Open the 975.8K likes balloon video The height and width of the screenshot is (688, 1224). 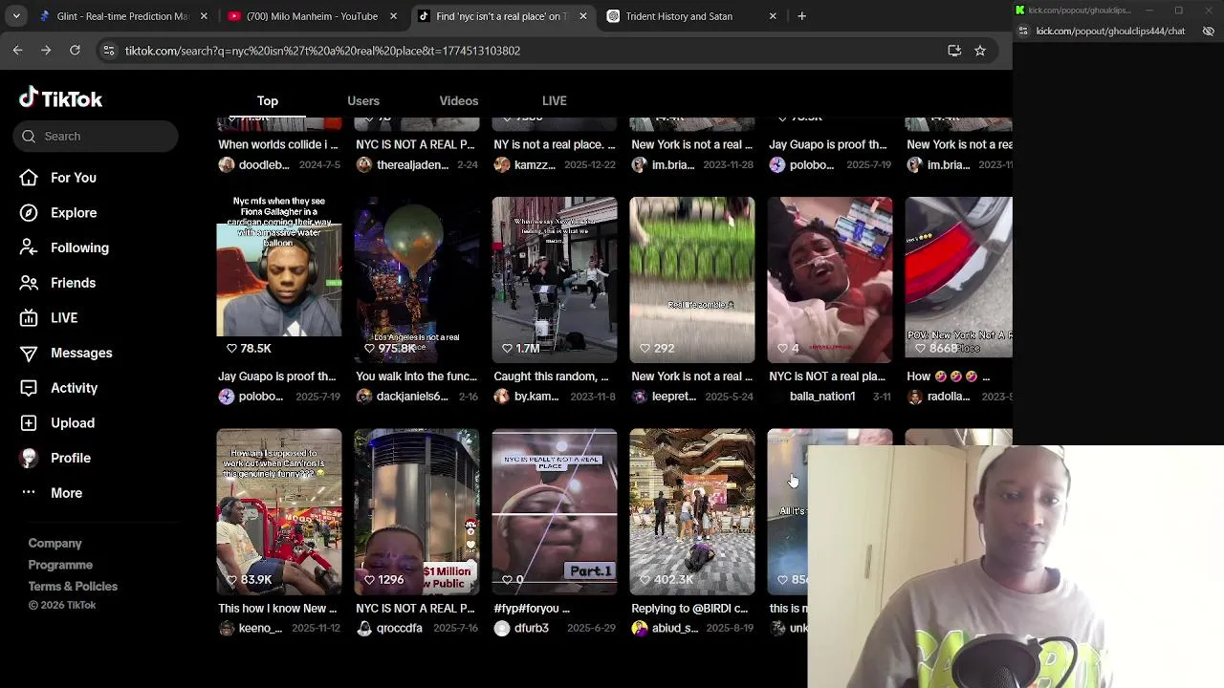click(417, 280)
